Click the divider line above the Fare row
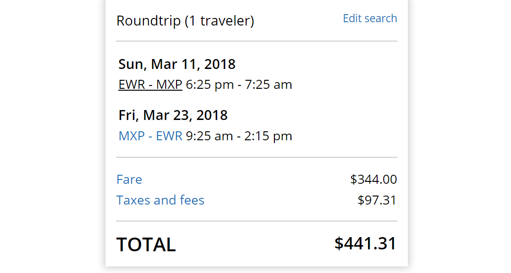This screenshot has width=511, height=273. point(256,157)
